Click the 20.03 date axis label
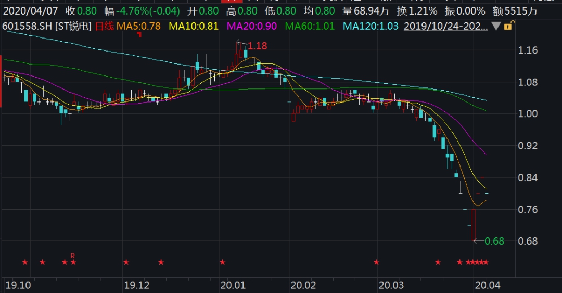This screenshot has width=562, height=293. [x=391, y=286]
